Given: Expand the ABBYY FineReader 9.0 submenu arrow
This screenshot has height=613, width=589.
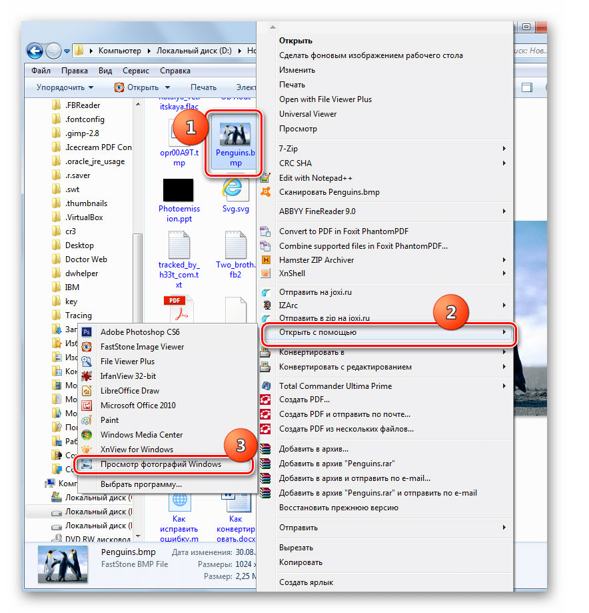Looking at the screenshot, I should (x=504, y=211).
